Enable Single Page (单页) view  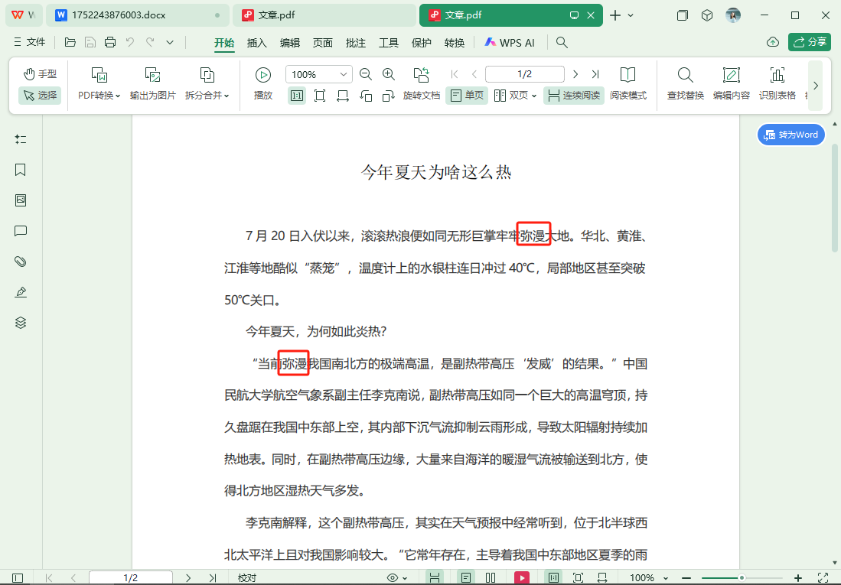[467, 96]
